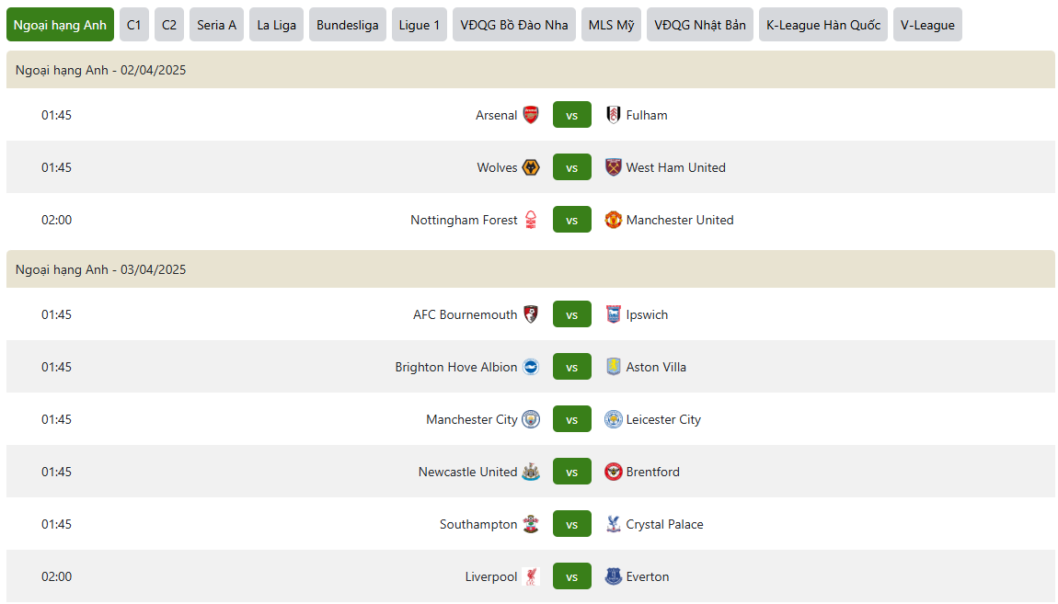Click vs button for Arsenal–Fulham match
The width and height of the screenshot is (1058, 604).
click(x=571, y=115)
